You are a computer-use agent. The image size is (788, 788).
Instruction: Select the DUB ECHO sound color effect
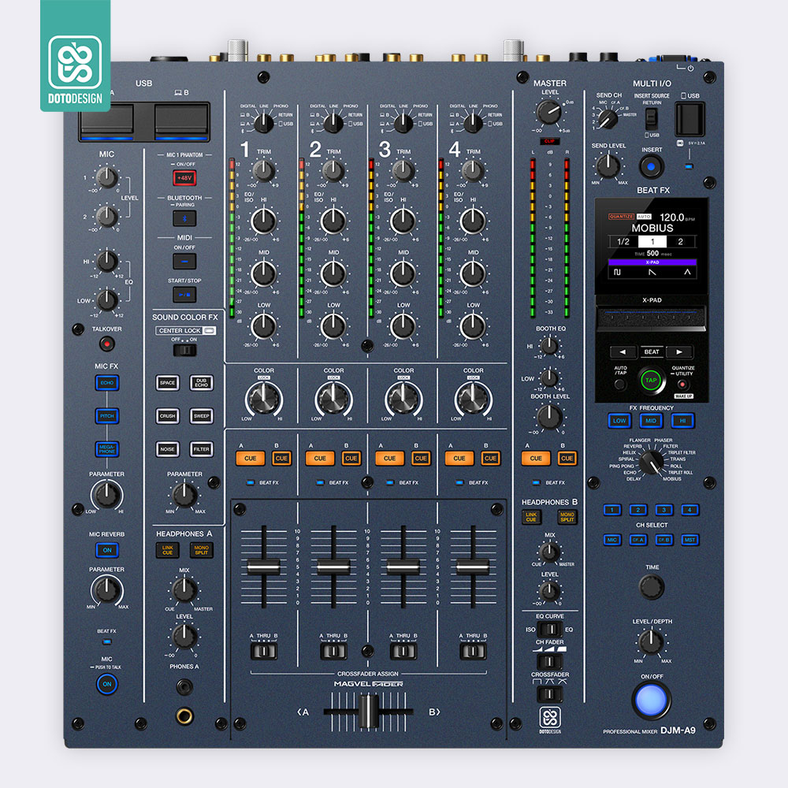(202, 383)
